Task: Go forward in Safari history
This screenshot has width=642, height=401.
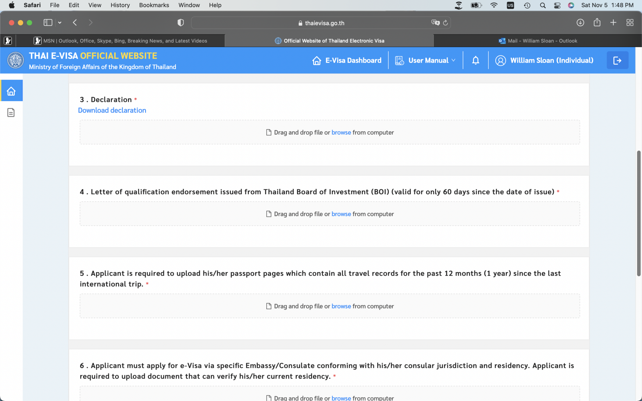Action: (91, 23)
